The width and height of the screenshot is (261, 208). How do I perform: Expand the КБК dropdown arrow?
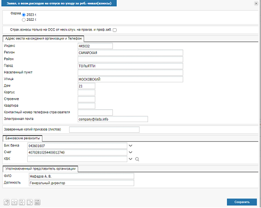(130, 159)
